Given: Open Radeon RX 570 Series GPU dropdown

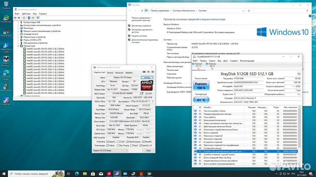Looking at the screenshot, I should pos(111,150).
